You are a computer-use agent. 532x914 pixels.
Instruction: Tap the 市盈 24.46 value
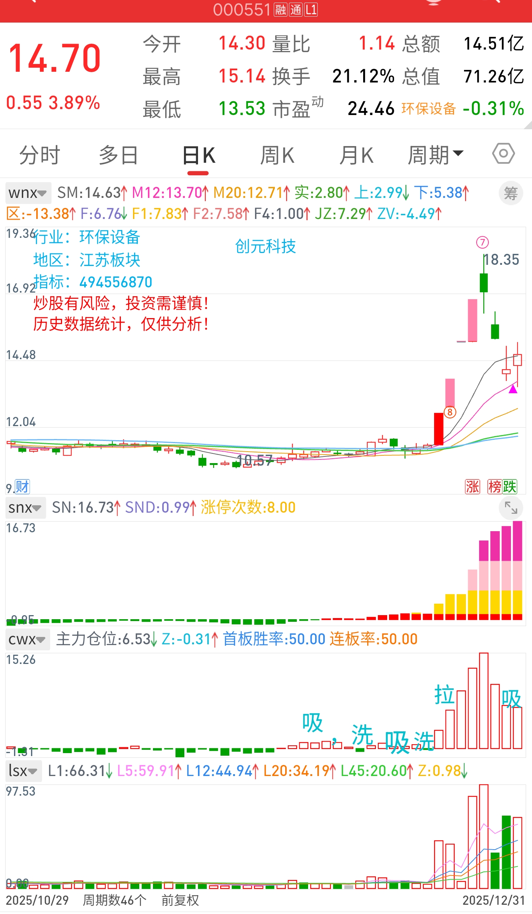(x=371, y=109)
